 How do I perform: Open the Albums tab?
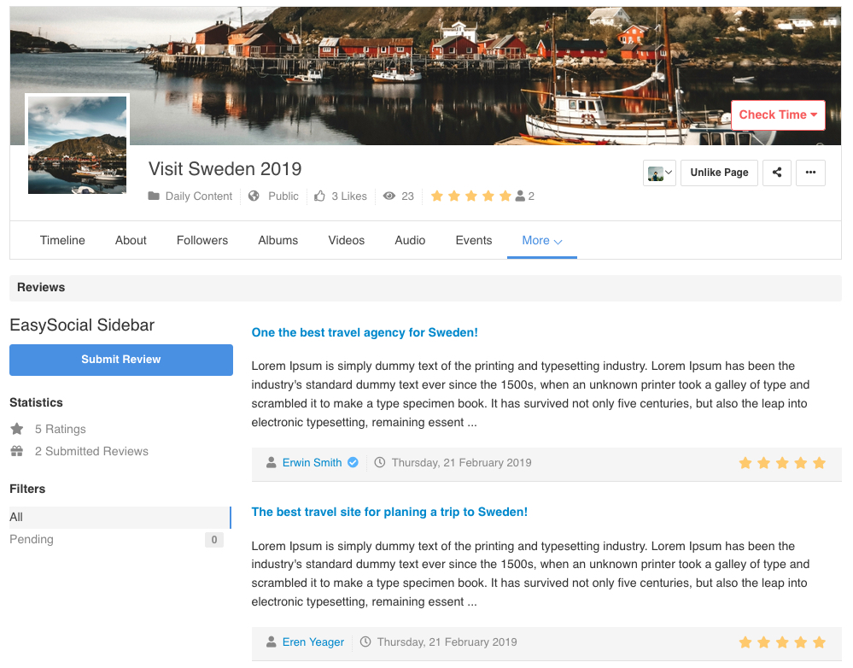278,241
